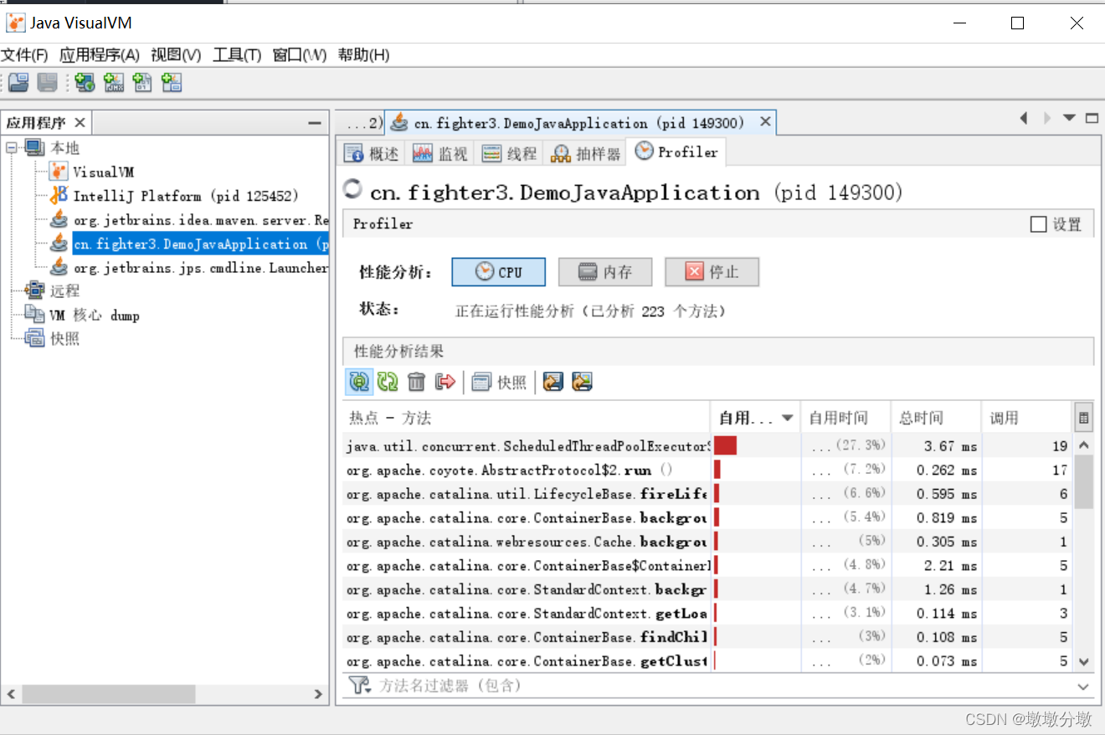Click the trash reset results icon

pos(416,382)
